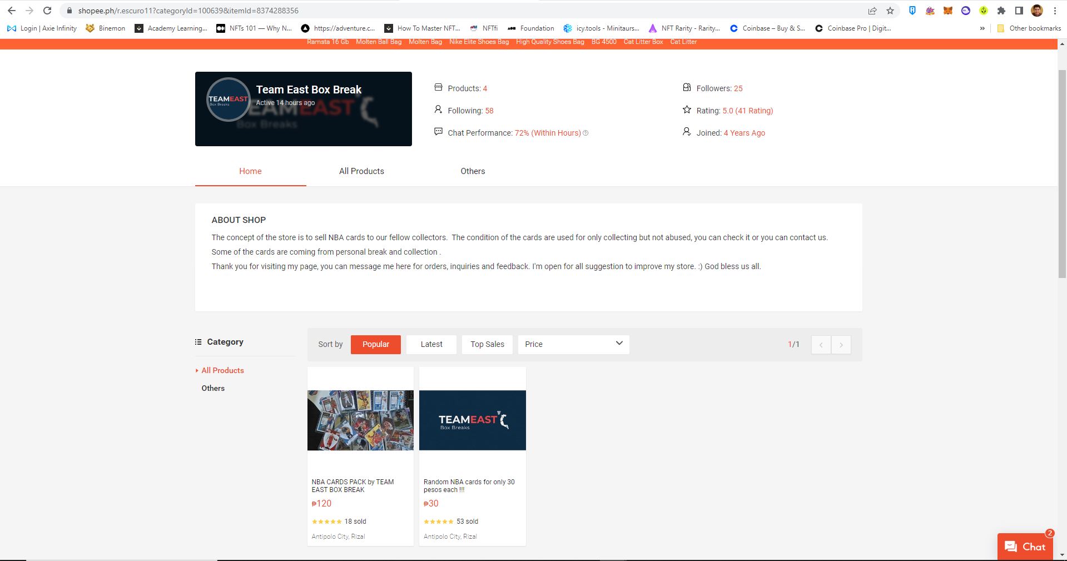Bookmark this page with the star icon
Screen dimensions: 1067x561
[890, 11]
